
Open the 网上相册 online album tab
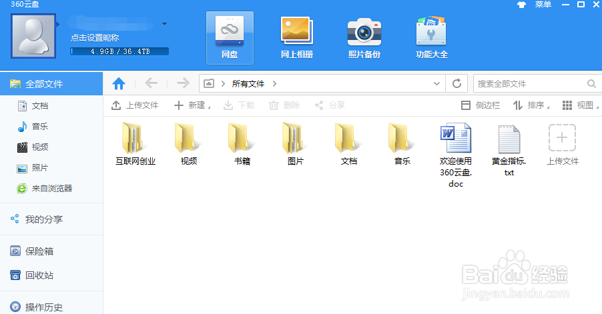(x=297, y=38)
